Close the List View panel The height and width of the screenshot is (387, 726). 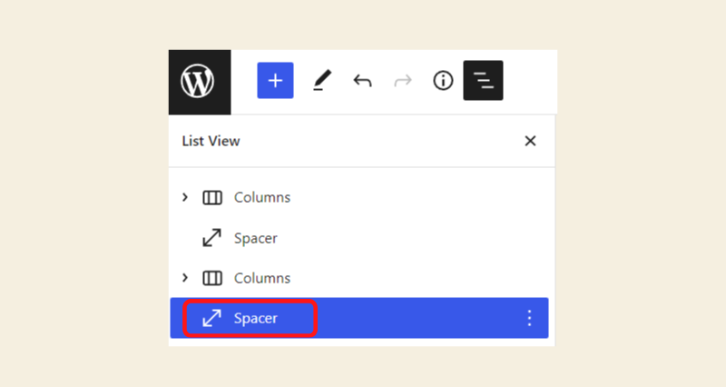tap(531, 141)
